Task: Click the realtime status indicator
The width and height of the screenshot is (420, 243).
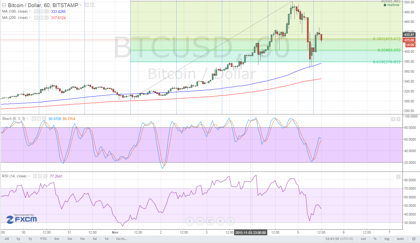Action: click(x=391, y=5)
